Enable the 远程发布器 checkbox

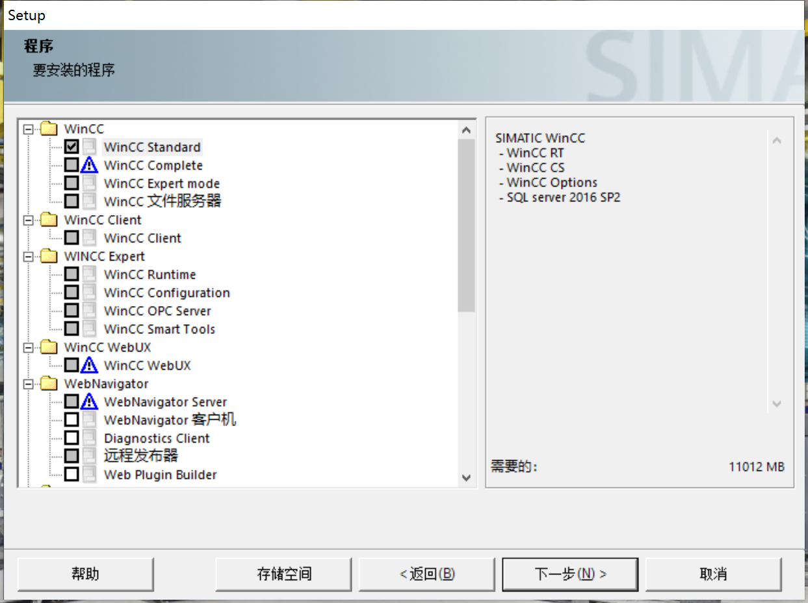coord(72,456)
